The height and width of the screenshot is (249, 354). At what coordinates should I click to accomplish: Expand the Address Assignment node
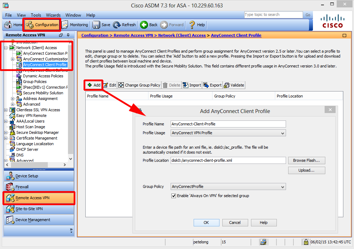click(x=13, y=99)
